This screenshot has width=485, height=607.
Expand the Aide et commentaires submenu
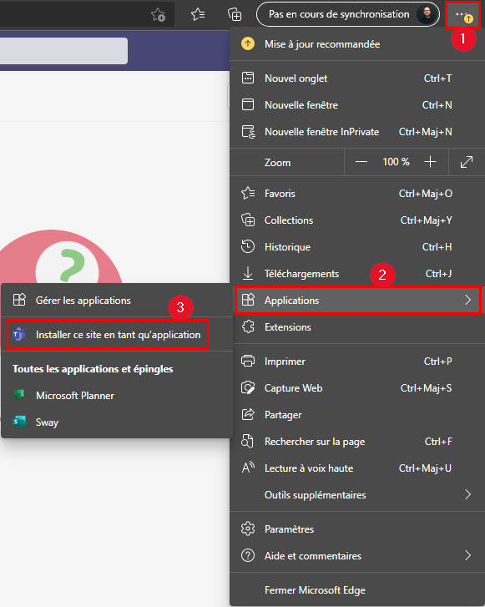point(467,555)
